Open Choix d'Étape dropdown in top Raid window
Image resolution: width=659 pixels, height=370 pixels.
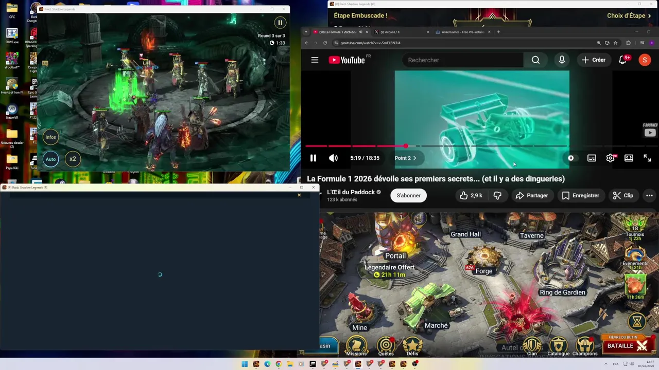pos(629,16)
